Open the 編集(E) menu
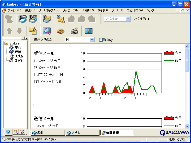Screen dimensions: 191x143 30,10
